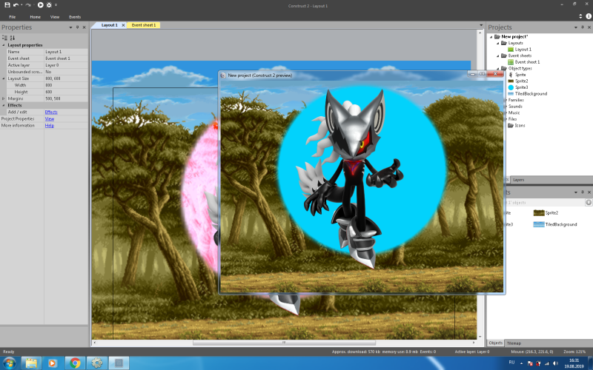
Task: Open the View ribbon tab
Action: [55, 17]
